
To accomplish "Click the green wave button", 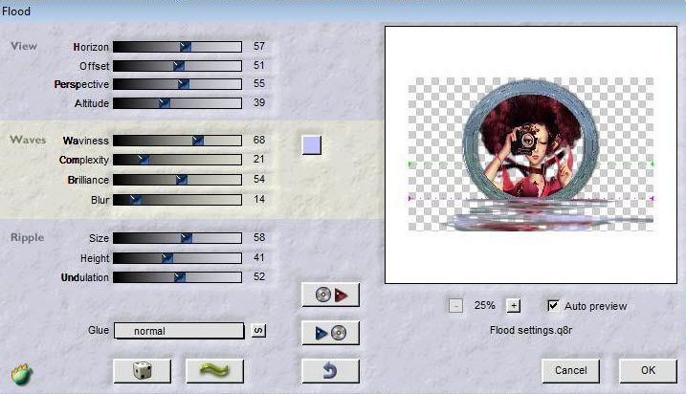I will click(214, 371).
